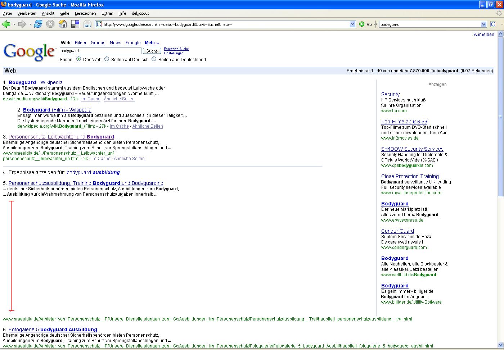The height and width of the screenshot is (350, 504).
Task: Open the Hilfe menu
Action: tap(122, 13)
